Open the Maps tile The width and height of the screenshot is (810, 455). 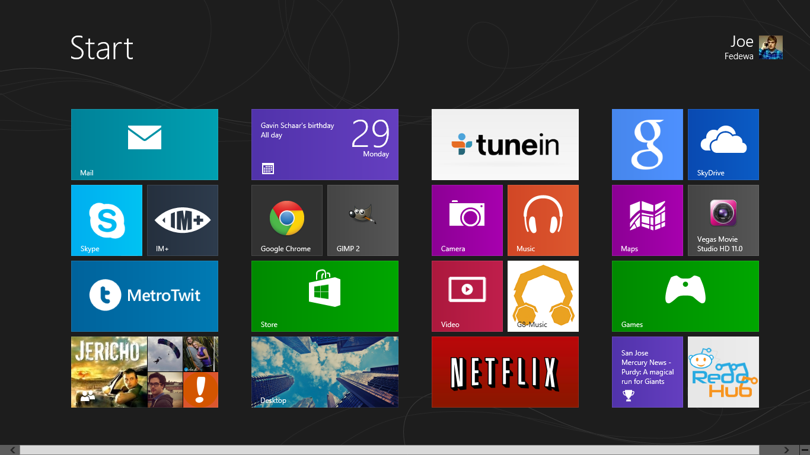648,220
